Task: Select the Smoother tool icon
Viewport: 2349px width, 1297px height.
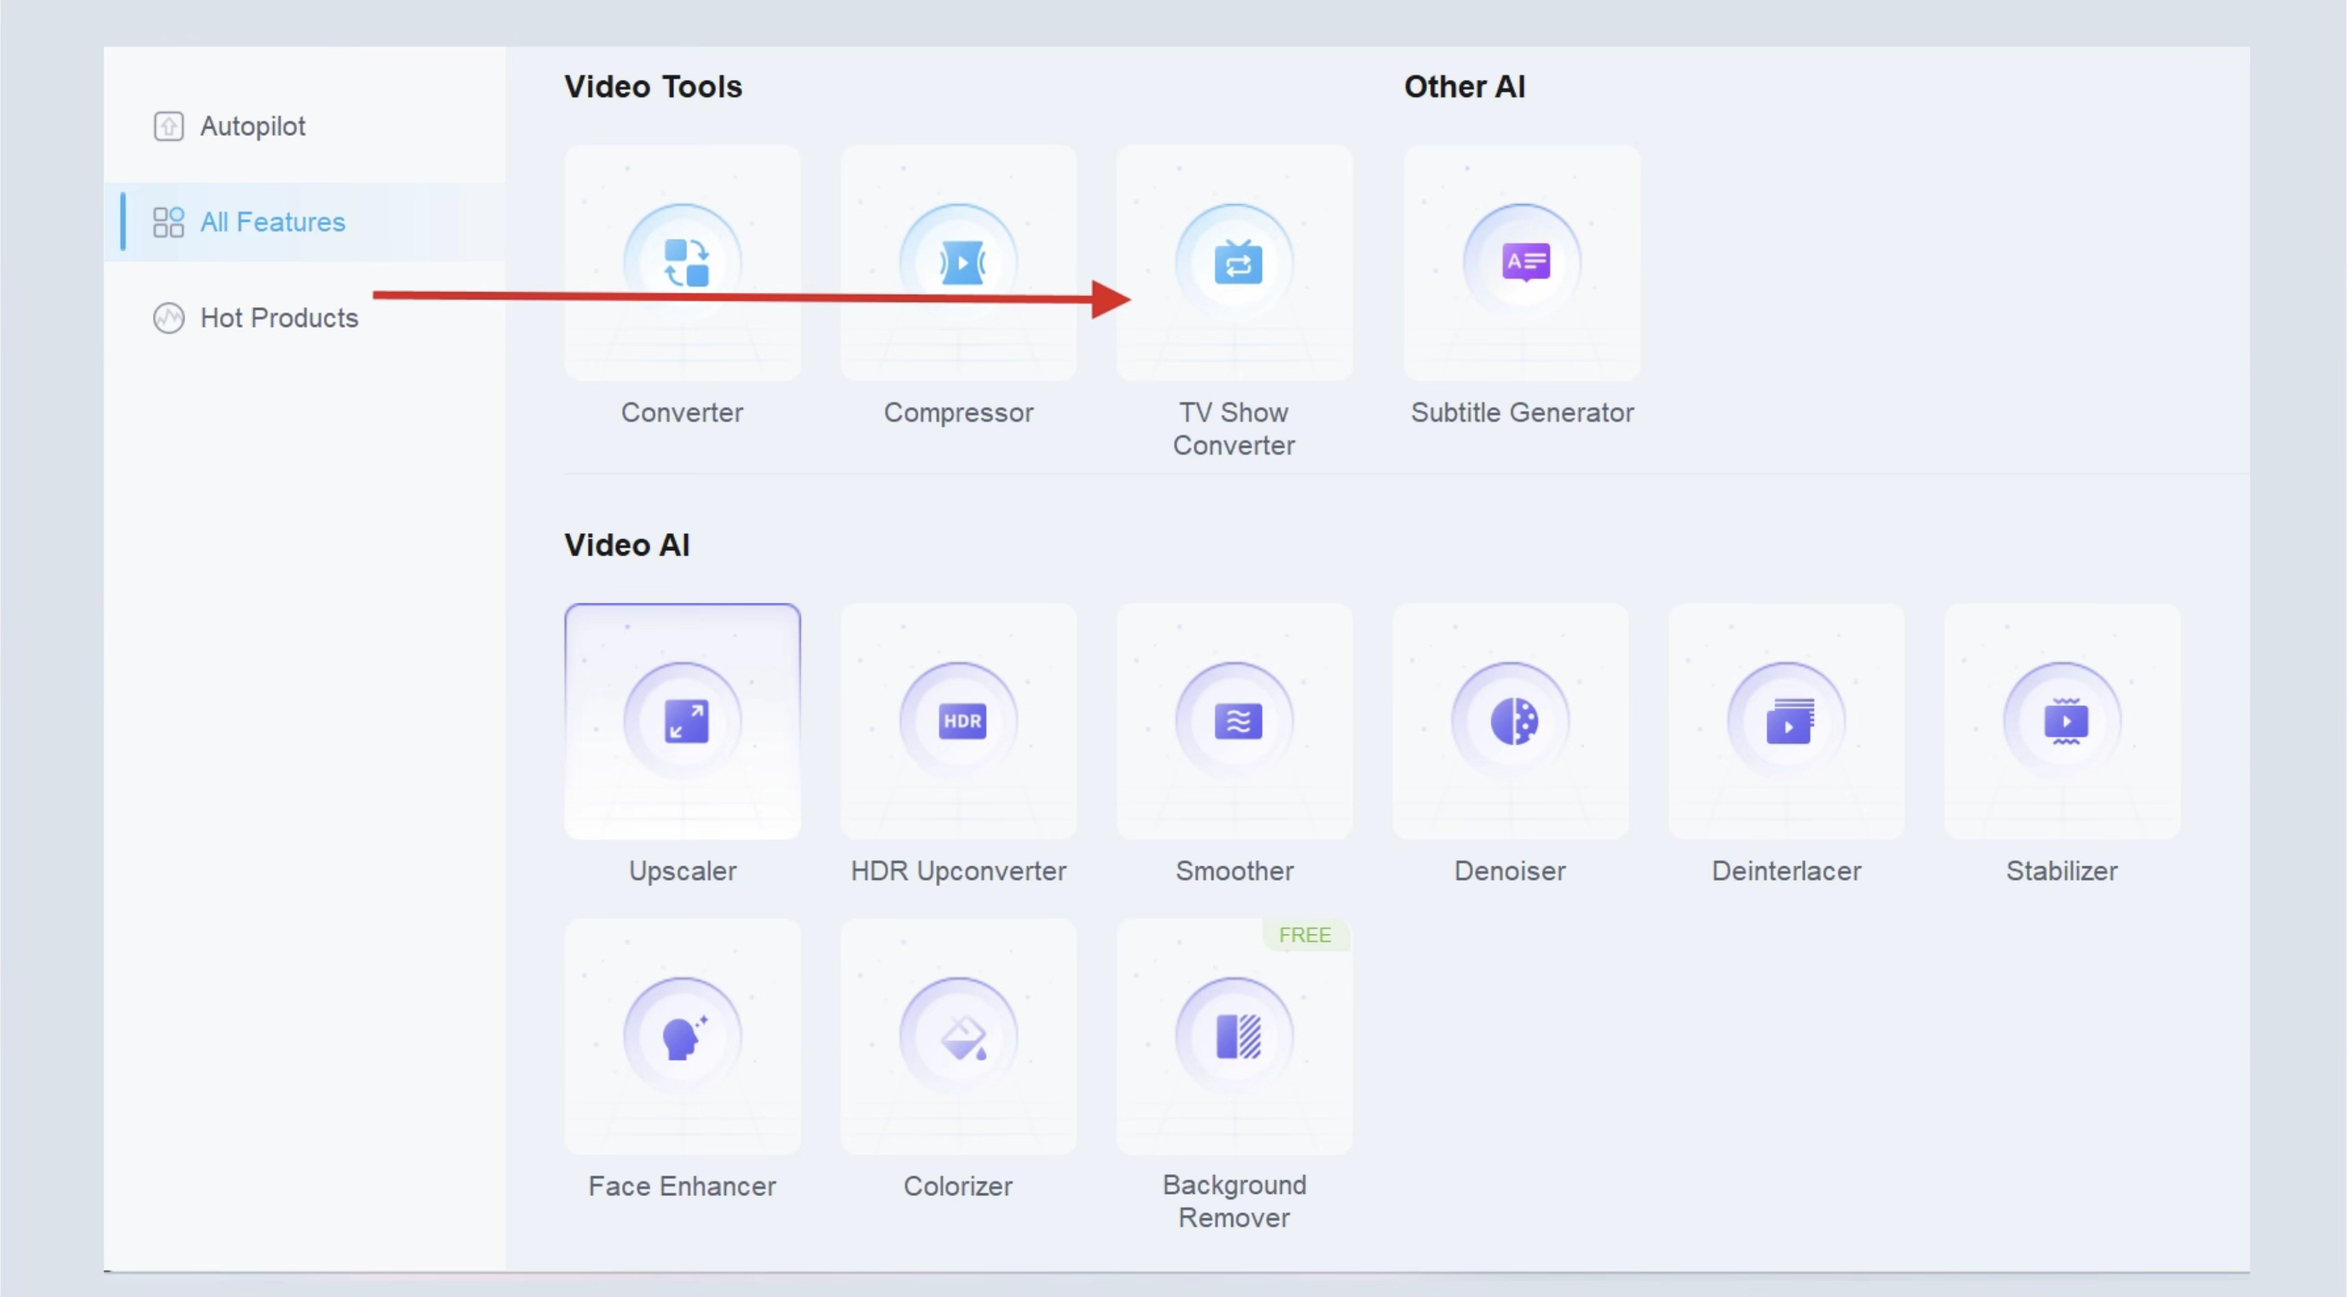Action: (1237, 721)
